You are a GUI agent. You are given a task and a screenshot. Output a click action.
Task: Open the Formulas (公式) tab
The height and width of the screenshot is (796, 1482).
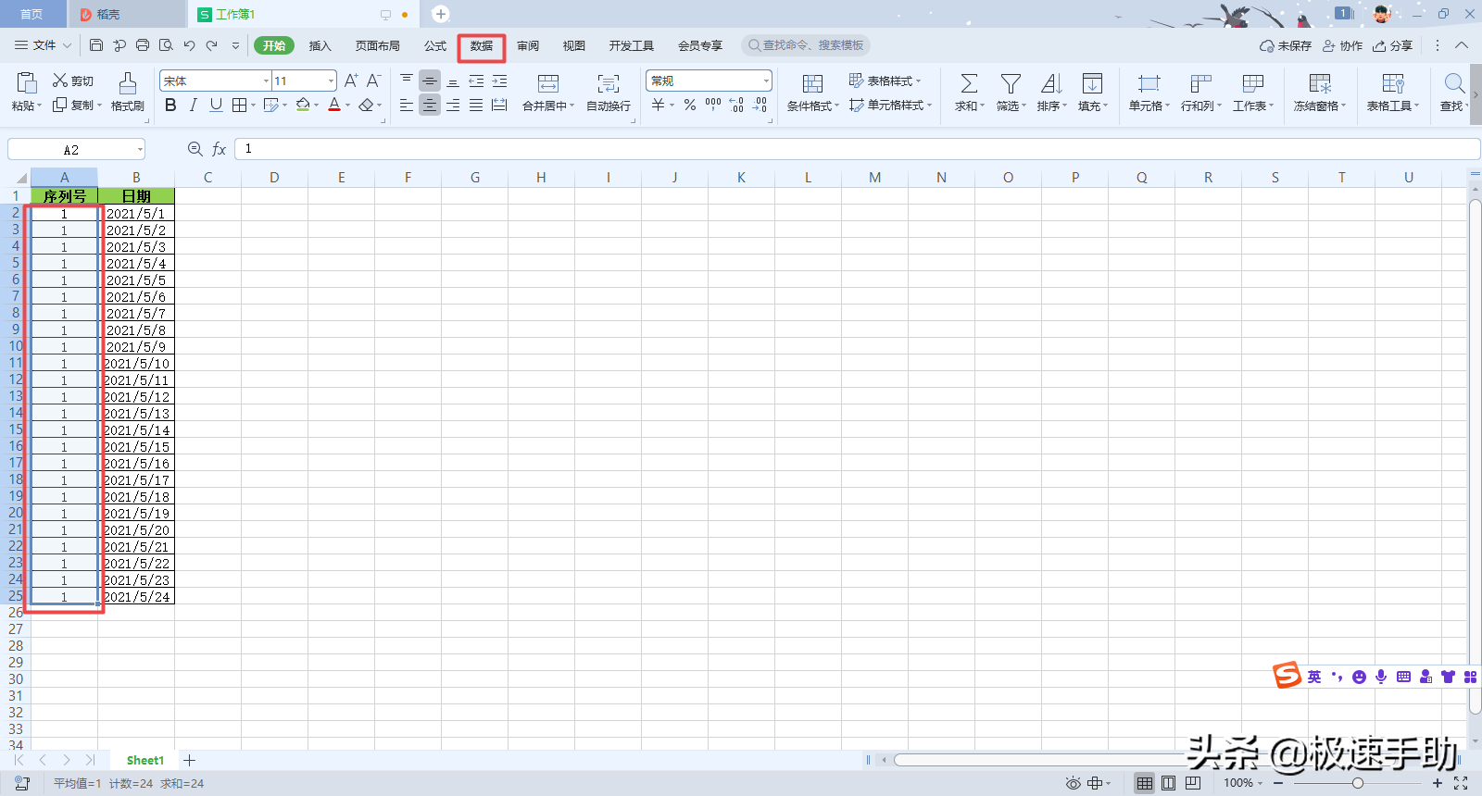point(435,46)
